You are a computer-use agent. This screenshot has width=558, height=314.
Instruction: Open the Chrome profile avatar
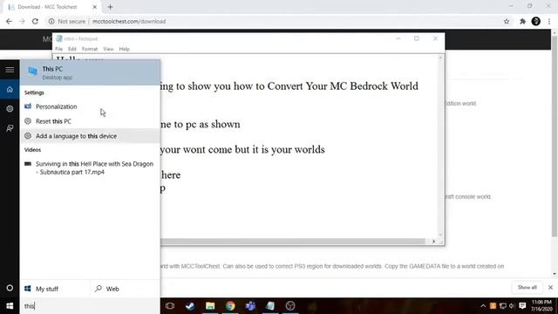(536, 21)
